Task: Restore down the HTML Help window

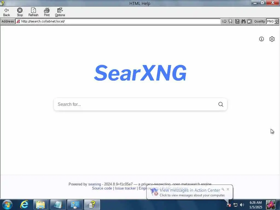Action: (262, 3)
